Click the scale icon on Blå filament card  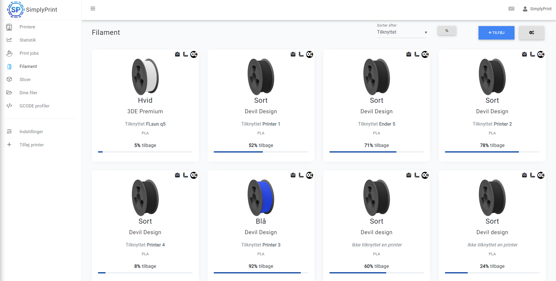pos(293,175)
